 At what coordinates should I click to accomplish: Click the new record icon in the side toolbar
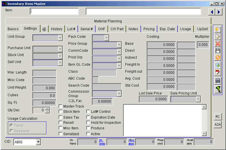(218, 29)
